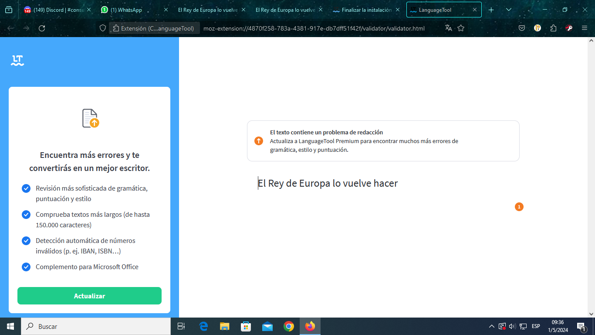Open Task View on the taskbar
Viewport: 595px width, 335px height.
coord(181,326)
